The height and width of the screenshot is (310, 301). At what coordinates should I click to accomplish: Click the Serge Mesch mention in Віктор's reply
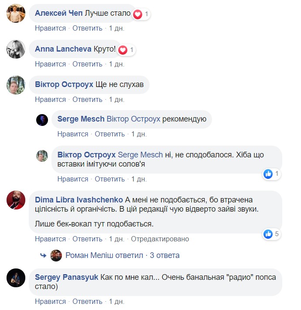[x=139, y=155]
